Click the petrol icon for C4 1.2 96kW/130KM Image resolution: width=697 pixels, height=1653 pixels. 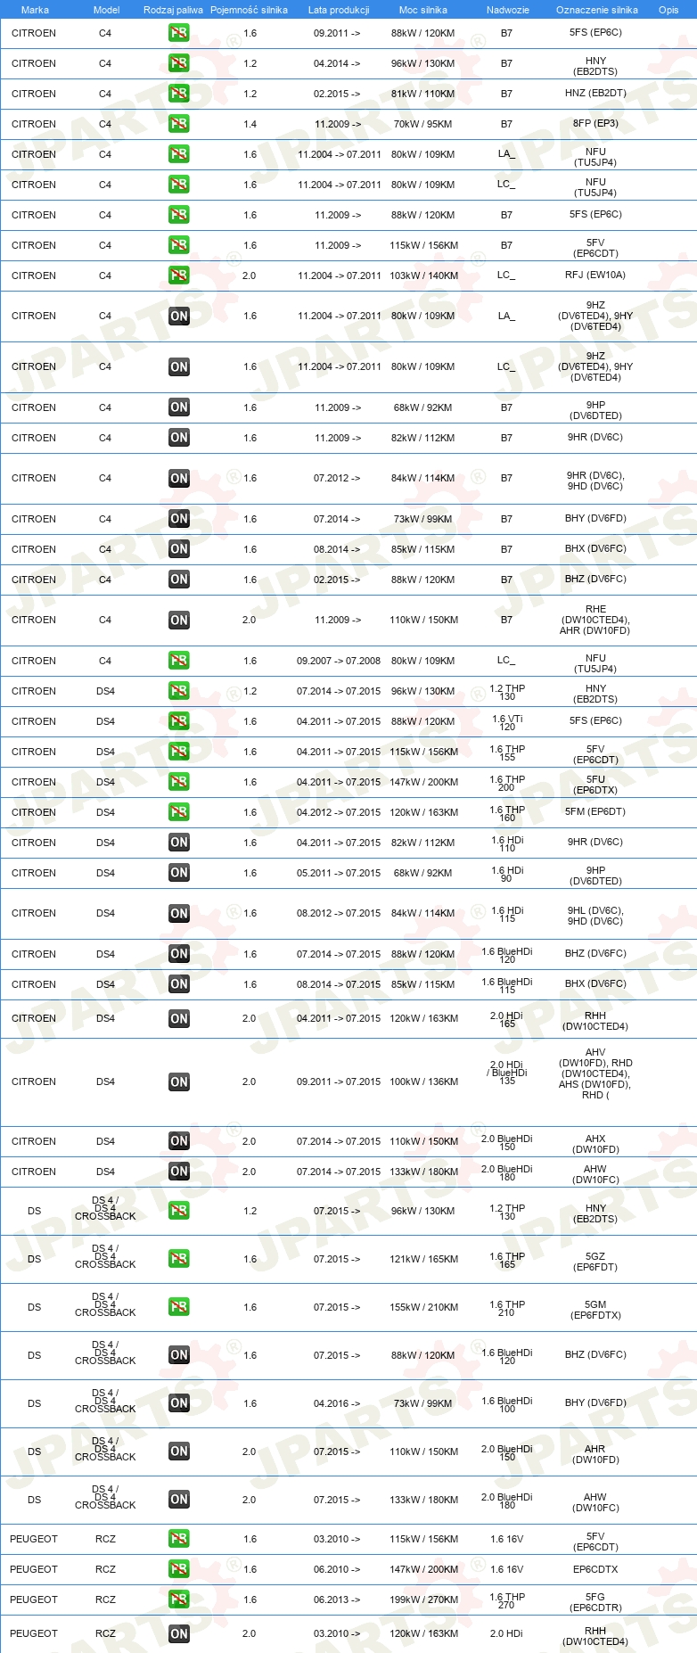[x=179, y=63]
